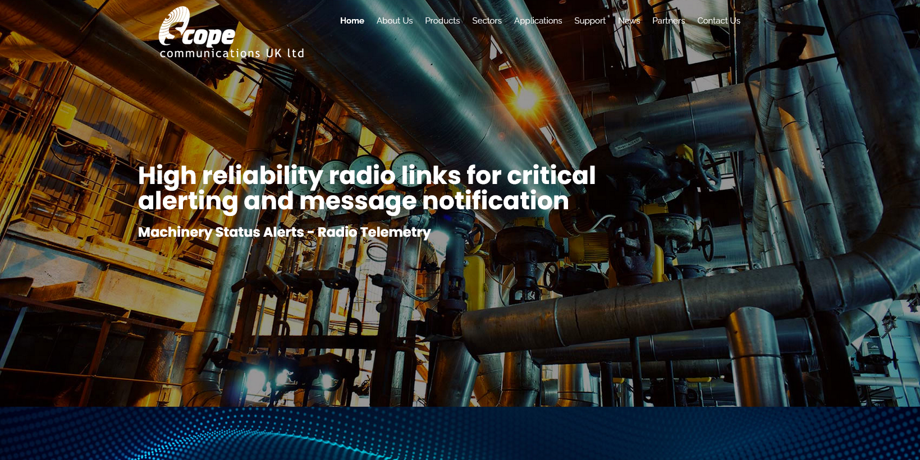The width and height of the screenshot is (920, 460).
Task: Open the Sectors navigation menu
Action: 487,21
